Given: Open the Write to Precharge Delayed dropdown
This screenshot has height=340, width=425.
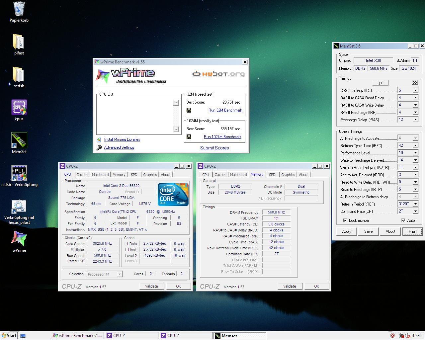Looking at the screenshot, I should pos(415,160).
